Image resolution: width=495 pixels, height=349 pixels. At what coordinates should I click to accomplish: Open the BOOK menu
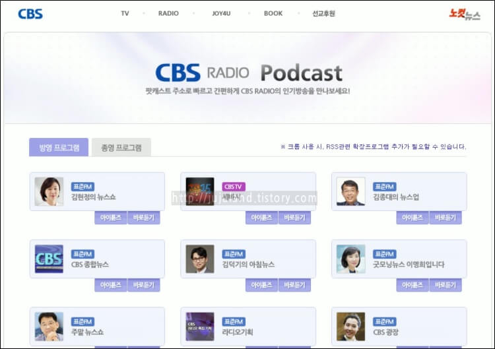pyautogui.click(x=273, y=14)
